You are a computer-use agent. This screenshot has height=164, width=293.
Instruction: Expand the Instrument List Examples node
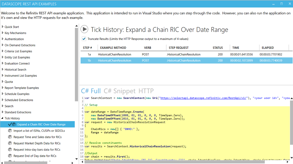click(x=3, y=76)
